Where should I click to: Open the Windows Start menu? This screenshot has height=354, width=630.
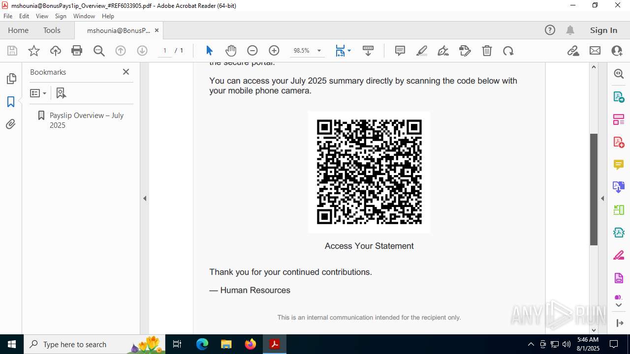pyautogui.click(x=11, y=344)
